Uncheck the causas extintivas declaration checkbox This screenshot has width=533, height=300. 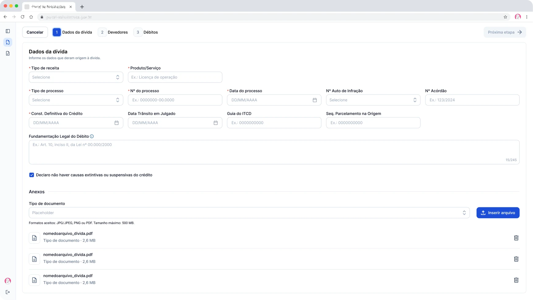coord(32,175)
